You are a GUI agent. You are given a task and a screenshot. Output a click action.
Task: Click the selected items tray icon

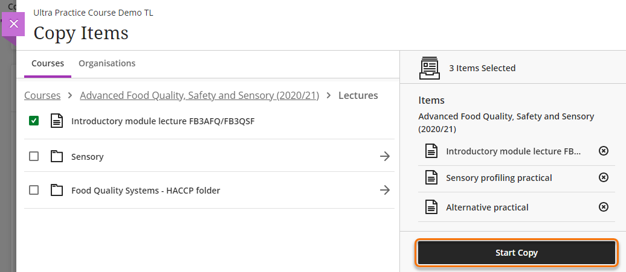[430, 68]
